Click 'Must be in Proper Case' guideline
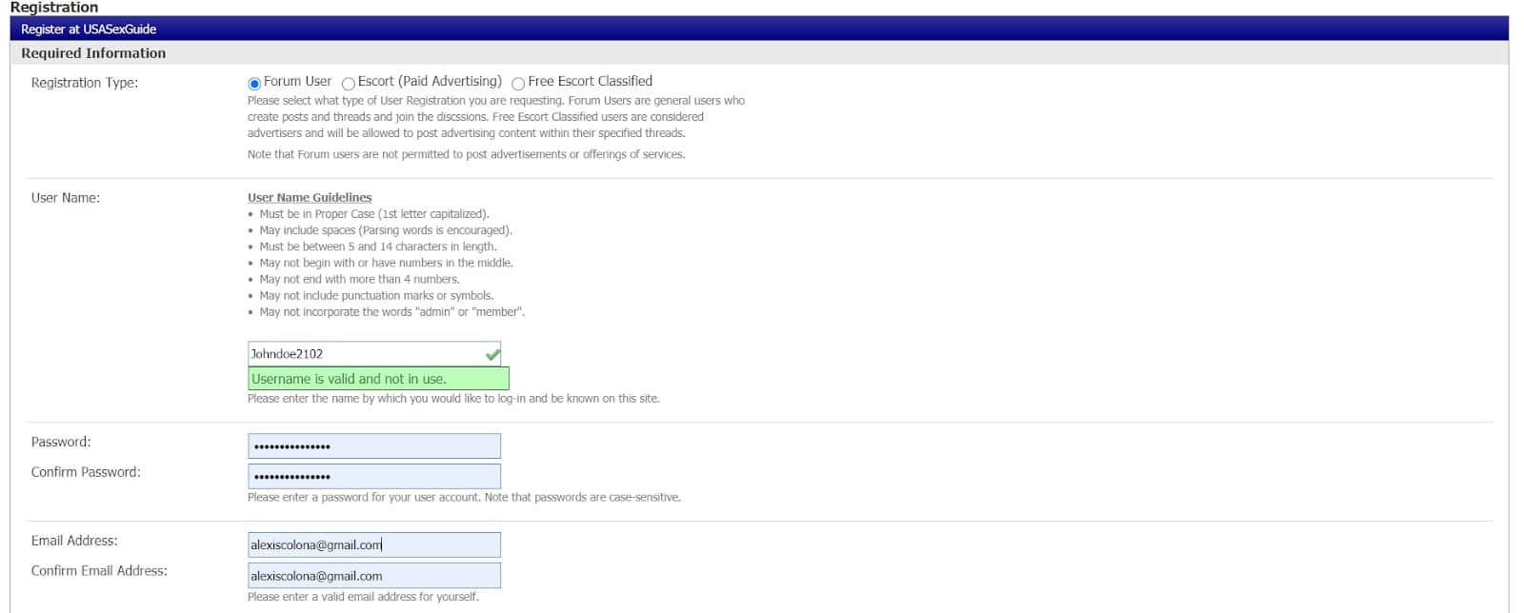 [374, 214]
